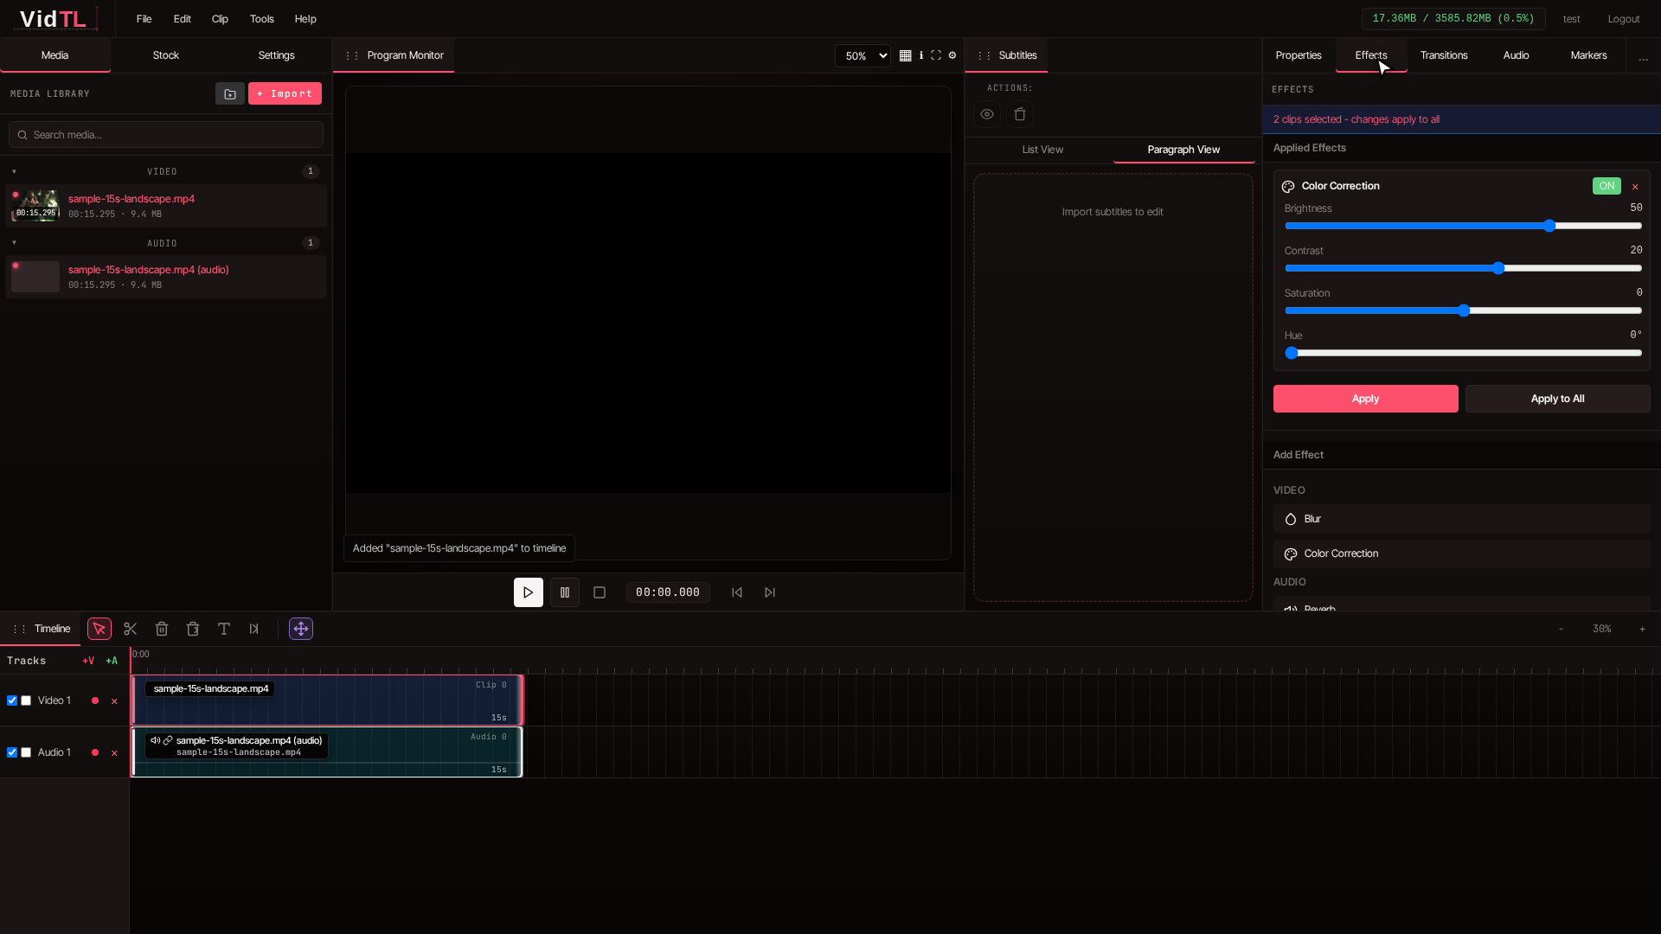Open the more panels ellipsis button
The image size is (1661, 934).
1644,57
